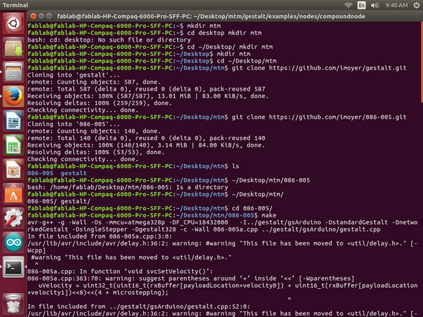Open the Files manager from the dock
The height and width of the screenshot is (317, 423).
(13, 72)
